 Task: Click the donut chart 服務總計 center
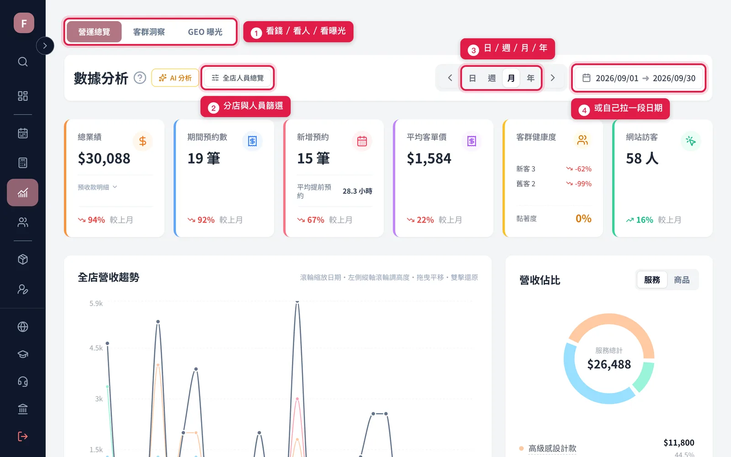pyautogui.click(x=609, y=359)
